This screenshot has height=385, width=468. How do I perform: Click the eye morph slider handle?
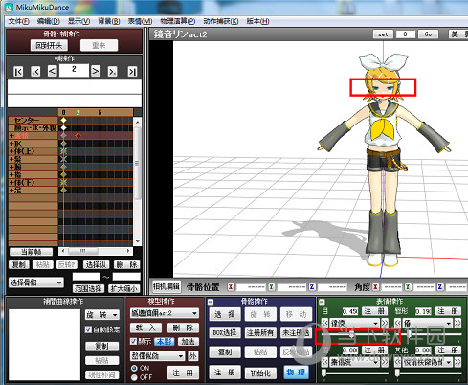click(x=351, y=335)
